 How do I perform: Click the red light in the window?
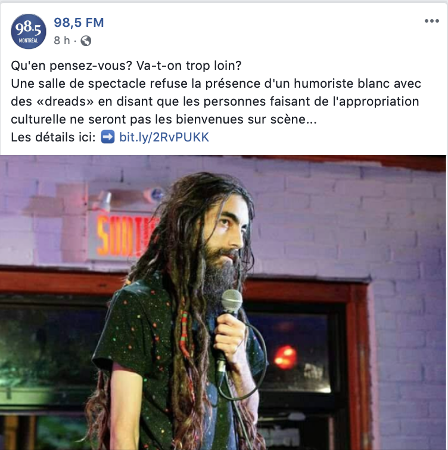(x=285, y=357)
